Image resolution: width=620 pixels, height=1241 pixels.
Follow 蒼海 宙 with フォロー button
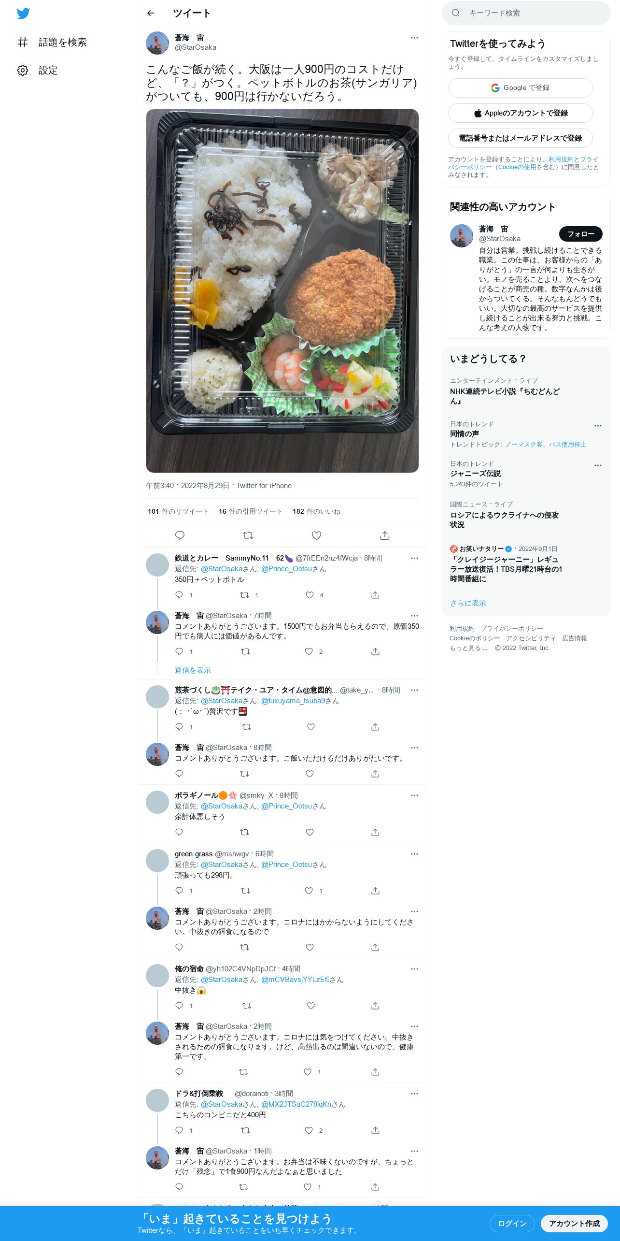pos(581,234)
